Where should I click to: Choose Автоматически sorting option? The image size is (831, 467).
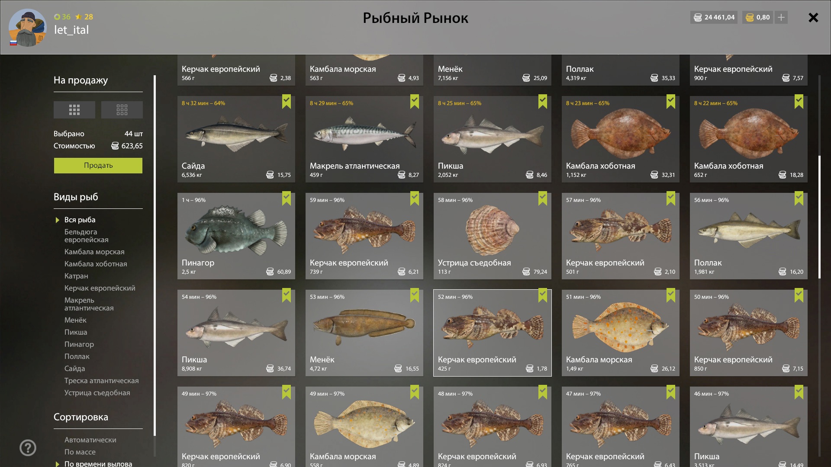point(90,440)
